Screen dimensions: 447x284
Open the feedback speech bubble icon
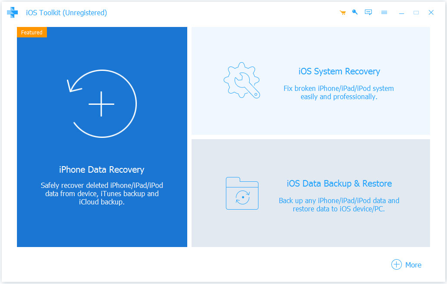[x=368, y=13]
